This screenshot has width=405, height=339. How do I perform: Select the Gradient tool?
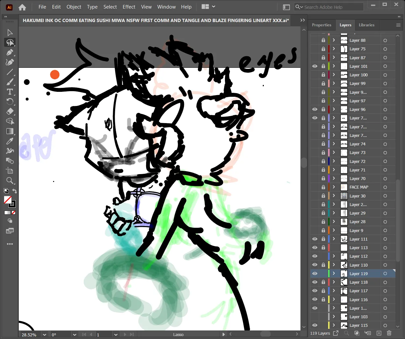pyautogui.click(x=10, y=131)
